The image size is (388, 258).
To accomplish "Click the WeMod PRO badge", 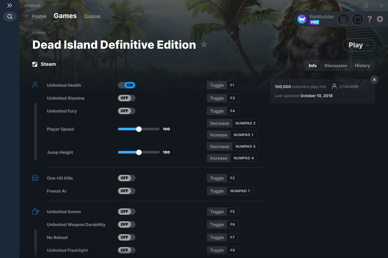I will tap(314, 22).
